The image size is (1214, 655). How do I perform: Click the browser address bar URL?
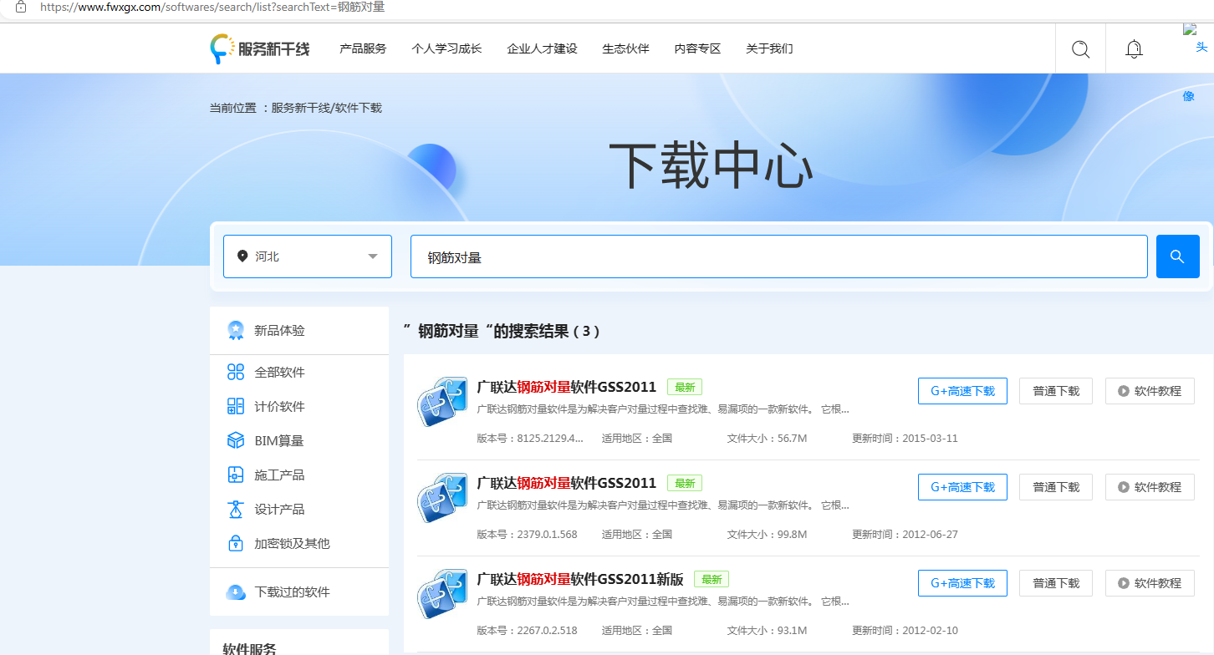click(x=212, y=8)
